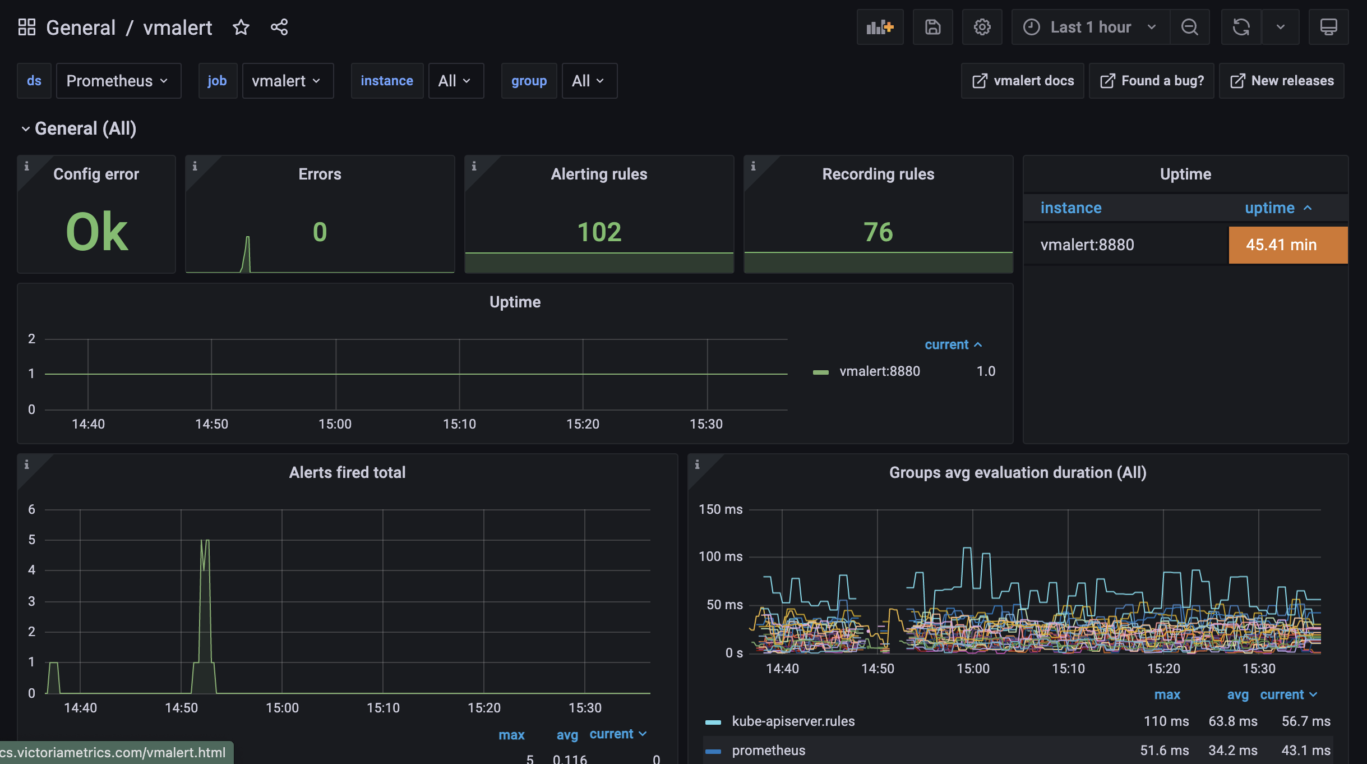The height and width of the screenshot is (764, 1367).
Task: Click the Found a bug? link
Action: pos(1152,81)
